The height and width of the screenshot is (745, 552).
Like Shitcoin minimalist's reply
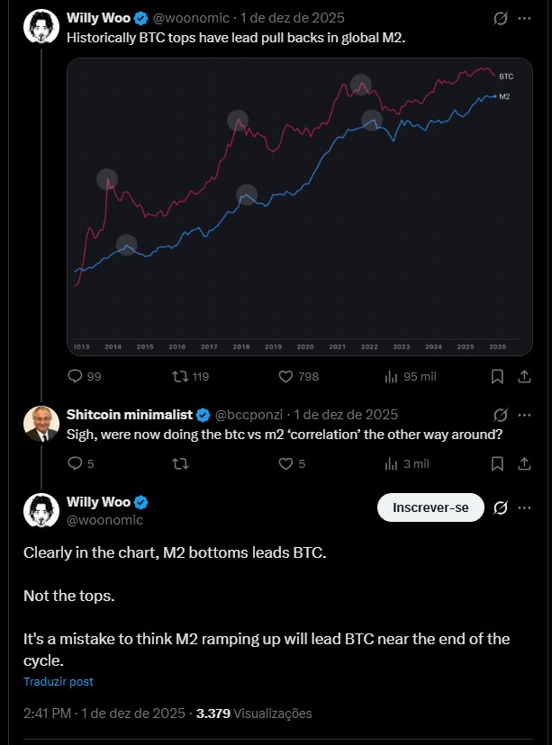pyautogui.click(x=286, y=463)
